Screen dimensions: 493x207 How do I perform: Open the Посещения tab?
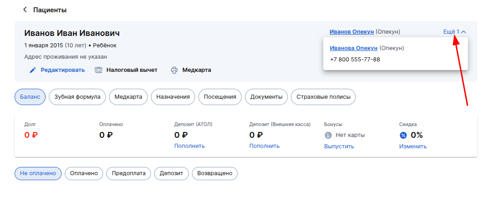[220, 97]
